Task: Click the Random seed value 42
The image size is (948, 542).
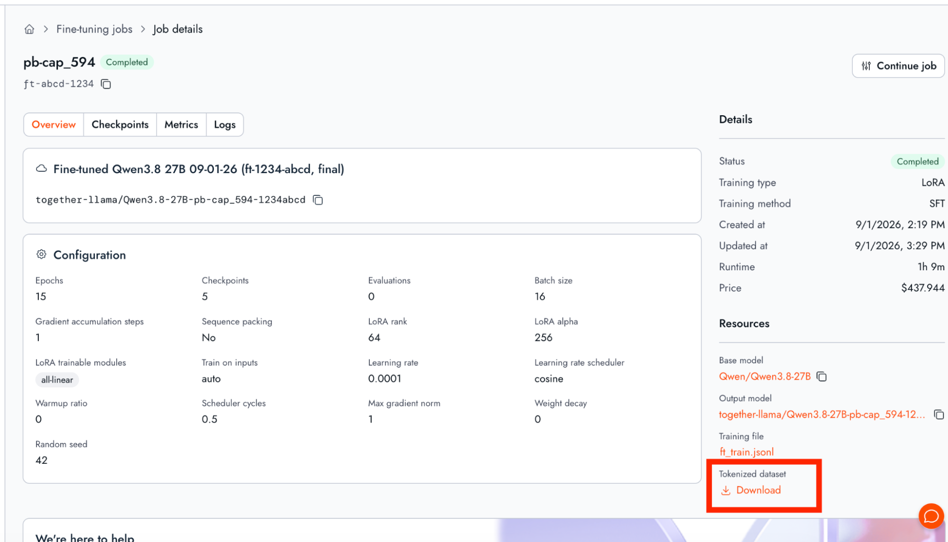Action: coord(41,460)
